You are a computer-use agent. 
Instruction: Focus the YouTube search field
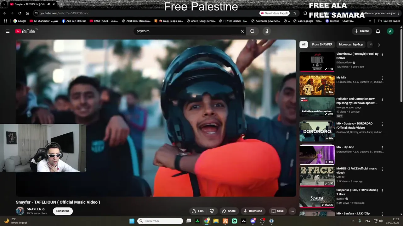[x=187, y=31]
